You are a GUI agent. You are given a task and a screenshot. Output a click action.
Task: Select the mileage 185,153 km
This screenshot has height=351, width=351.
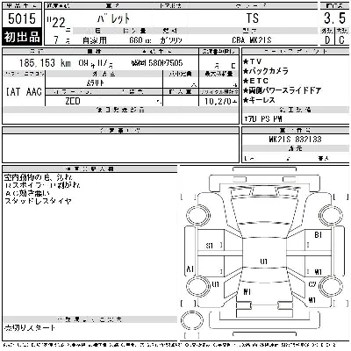click(45, 63)
